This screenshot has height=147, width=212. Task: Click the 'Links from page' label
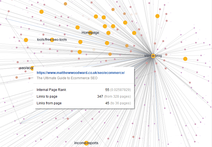coord(49,103)
